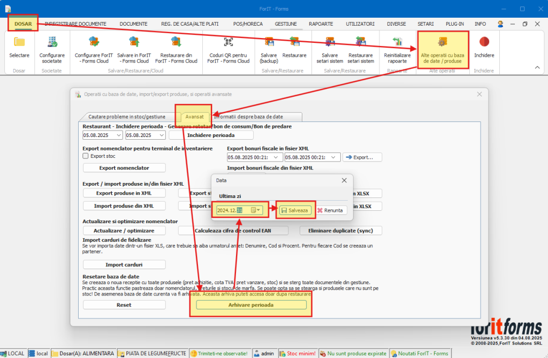Click Trimiteti-ne observatii! in status bar
This screenshot has height=358, width=548.
tap(219, 354)
